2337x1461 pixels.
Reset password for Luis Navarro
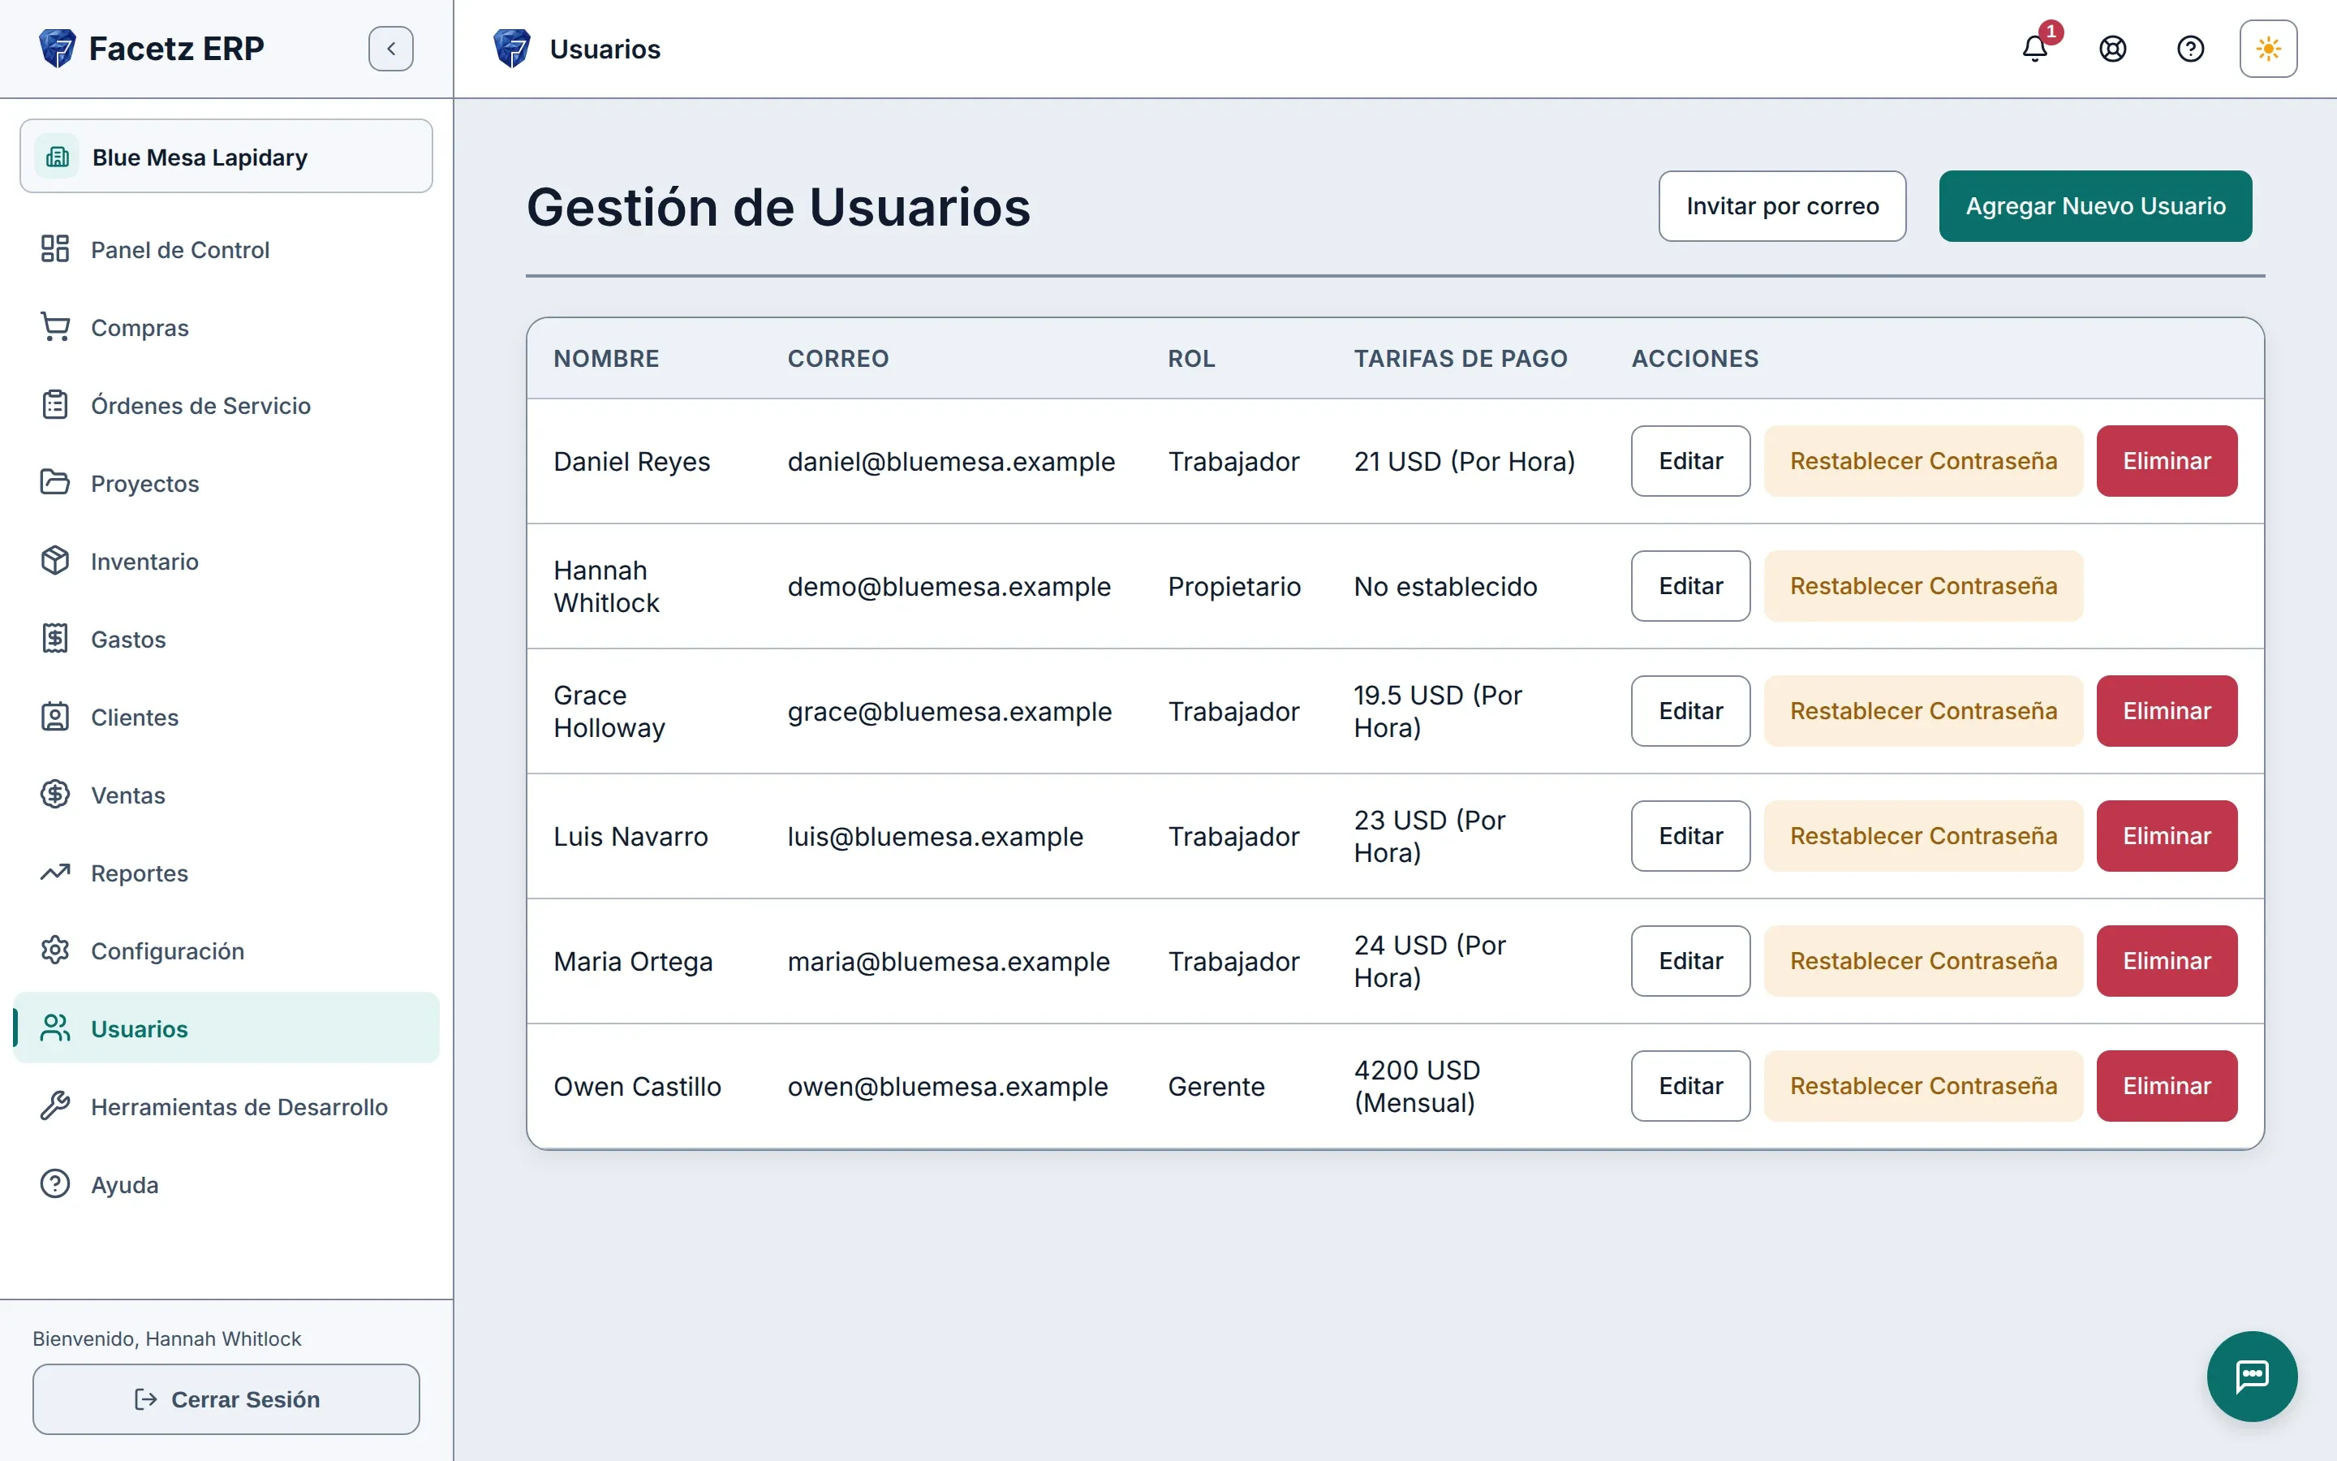click(1922, 836)
